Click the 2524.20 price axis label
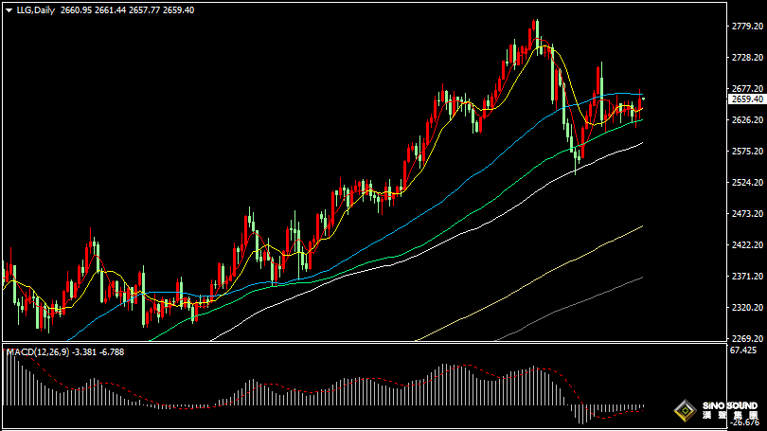 click(x=747, y=183)
